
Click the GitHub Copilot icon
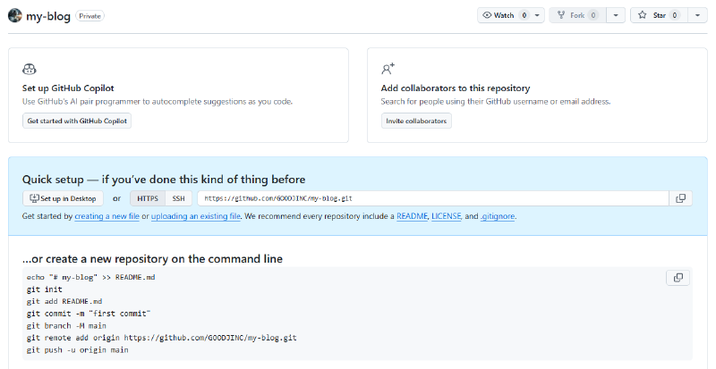(x=30, y=69)
